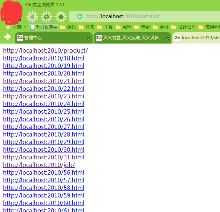Click the page refresh button
Screen dimensions: 220x212
point(46,16)
